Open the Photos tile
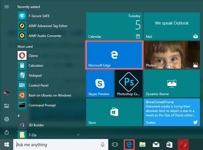 (172, 55)
